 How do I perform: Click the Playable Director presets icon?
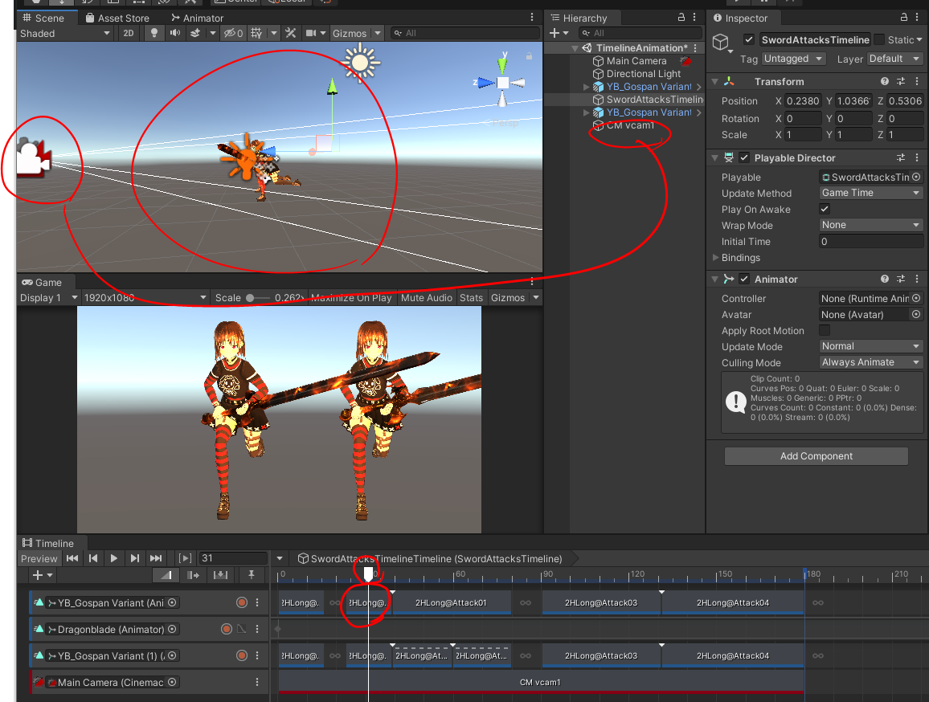tap(901, 157)
